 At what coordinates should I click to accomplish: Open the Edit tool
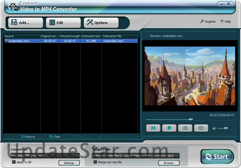(x=63, y=23)
